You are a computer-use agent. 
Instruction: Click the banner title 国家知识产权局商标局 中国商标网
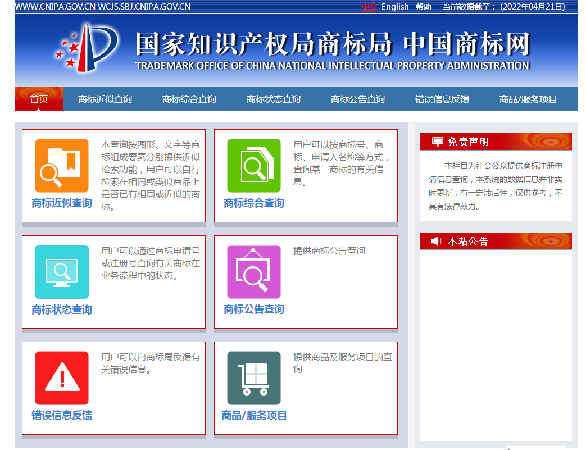point(333,44)
